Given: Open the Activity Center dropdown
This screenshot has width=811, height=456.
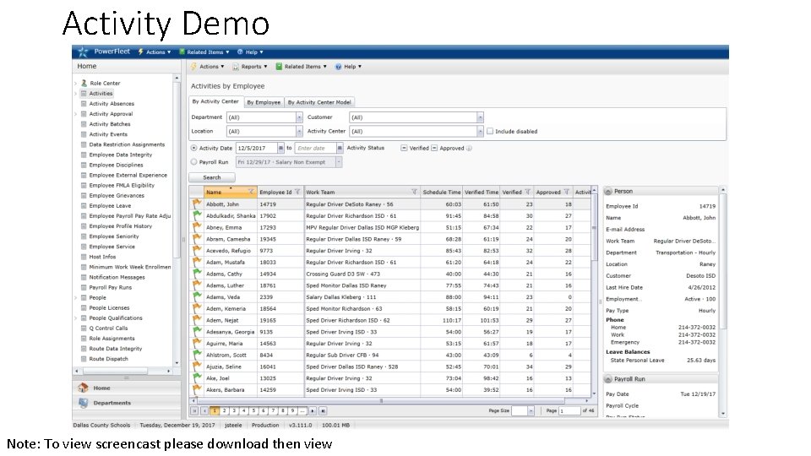Looking at the screenshot, I should pyautogui.click(x=480, y=132).
